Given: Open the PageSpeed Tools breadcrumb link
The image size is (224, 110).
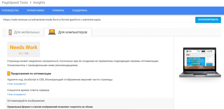Looking at the screenshot, I should (15, 2).
